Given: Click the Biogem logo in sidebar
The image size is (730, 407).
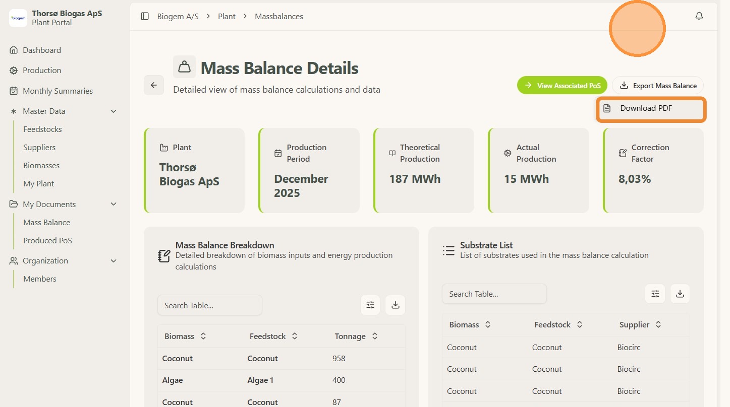Looking at the screenshot, I should coord(18,18).
